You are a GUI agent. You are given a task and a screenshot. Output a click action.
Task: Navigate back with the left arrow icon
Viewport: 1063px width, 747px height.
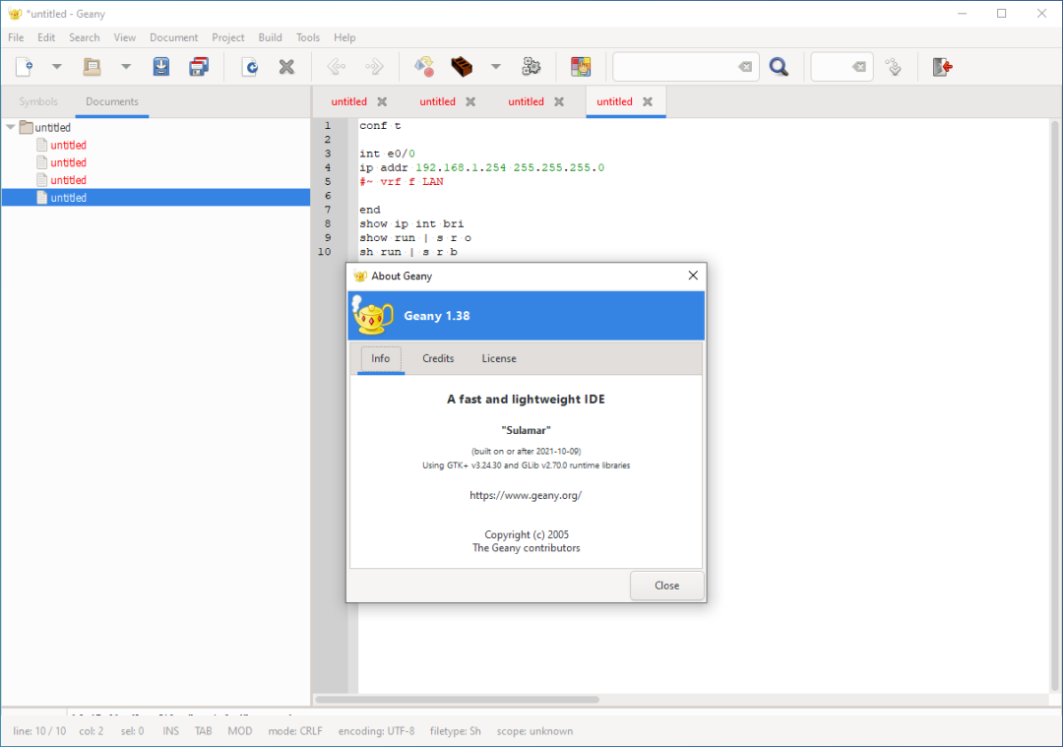337,66
